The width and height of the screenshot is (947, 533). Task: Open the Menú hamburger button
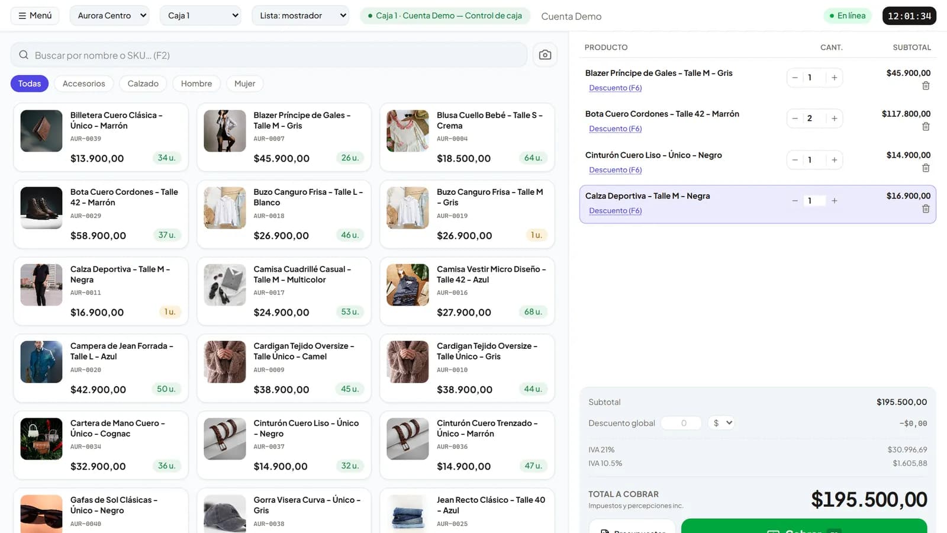click(35, 15)
